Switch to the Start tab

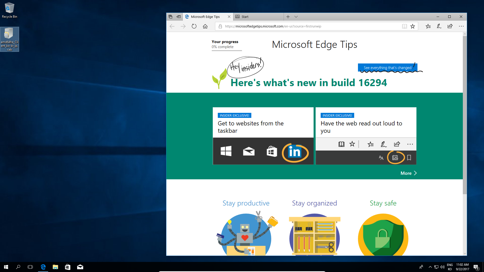(x=258, y=17)
